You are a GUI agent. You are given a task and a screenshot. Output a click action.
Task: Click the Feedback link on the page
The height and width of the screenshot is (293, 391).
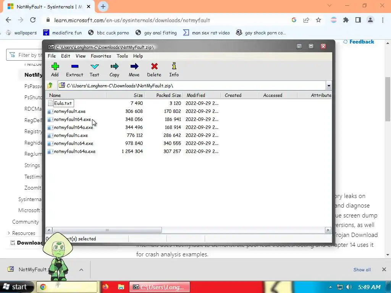(359, 42)
